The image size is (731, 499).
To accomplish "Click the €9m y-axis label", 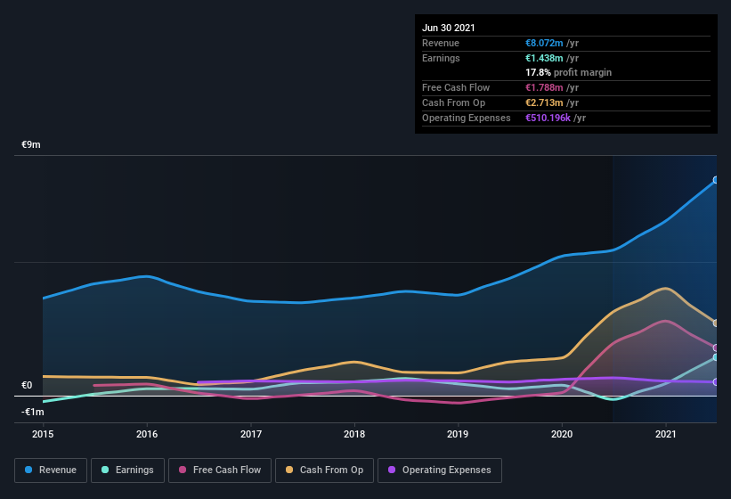I will [31, 144].
